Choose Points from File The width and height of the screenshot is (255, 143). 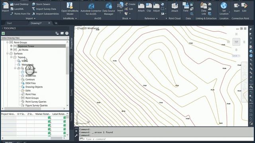tap(20, 14)
